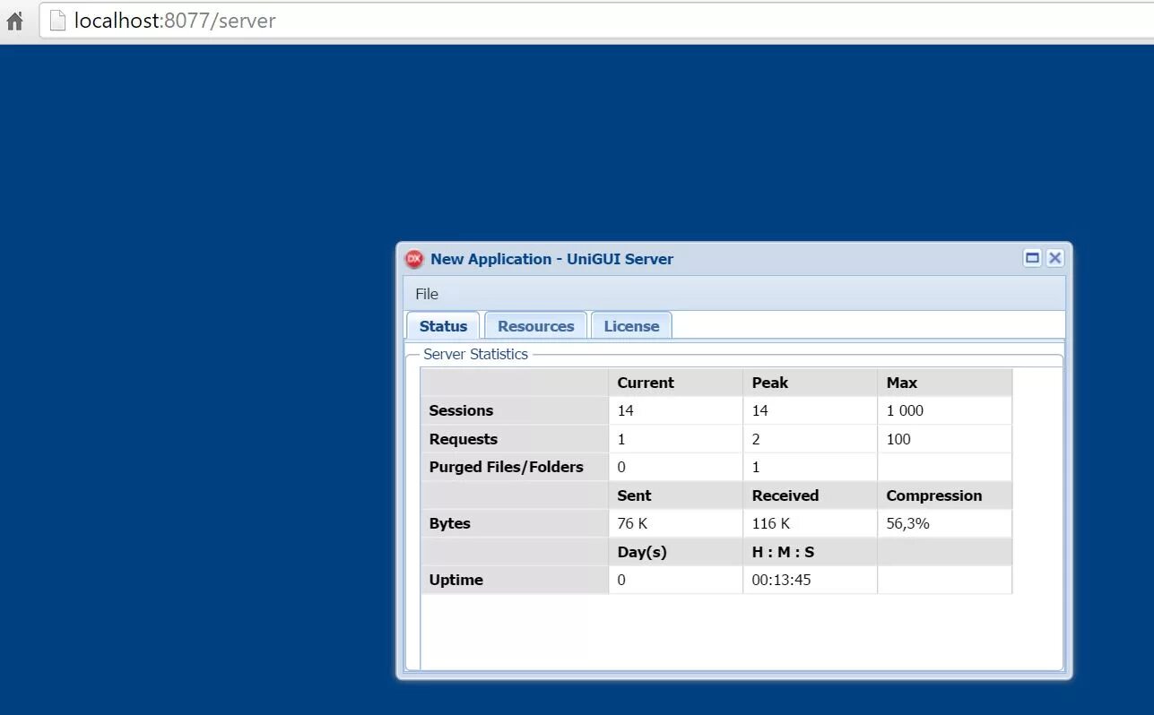Click the localhost:8077/server address field
The image size is (1154, 715).
click(596, 21)
